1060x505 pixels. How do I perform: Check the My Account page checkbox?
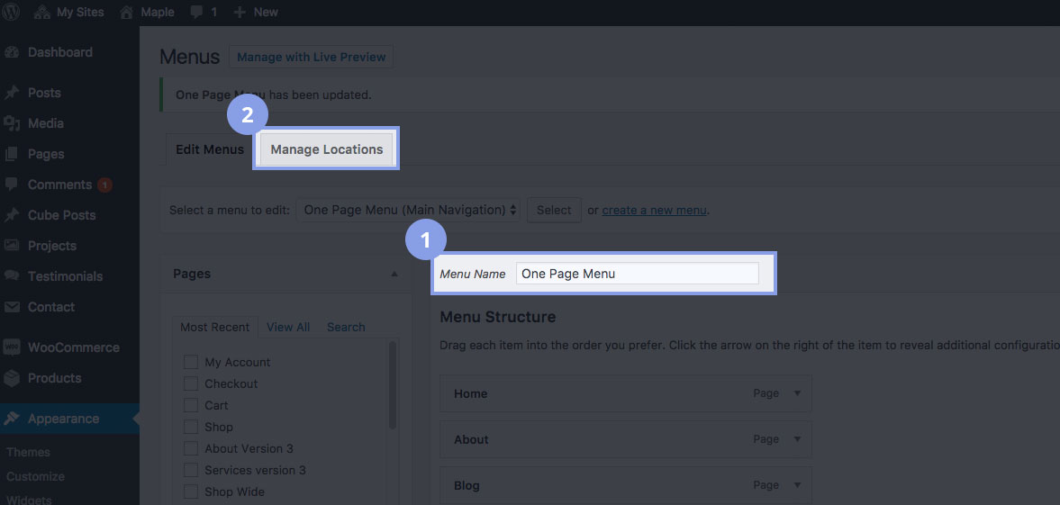pos(191,362)
